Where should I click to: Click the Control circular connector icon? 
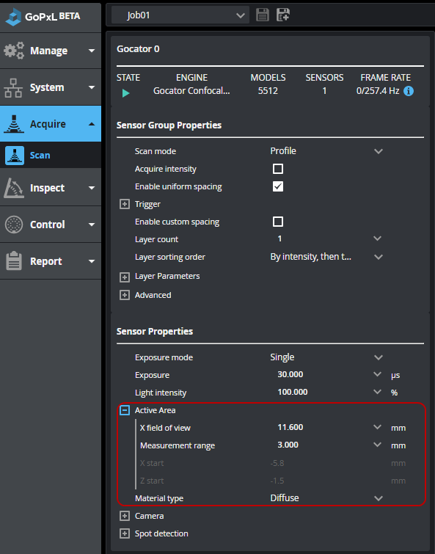14,225
